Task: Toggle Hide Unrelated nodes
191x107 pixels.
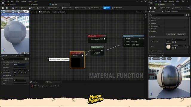Action: point(94,8)
